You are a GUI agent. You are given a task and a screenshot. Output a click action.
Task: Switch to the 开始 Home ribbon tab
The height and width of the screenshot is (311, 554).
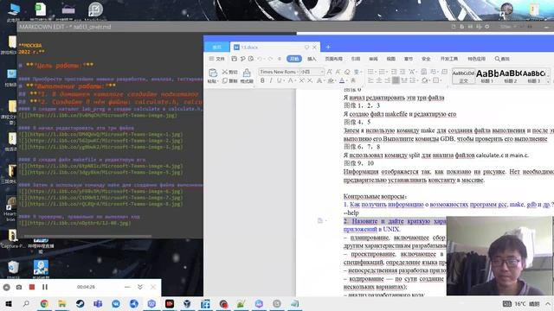tap(294, 59)
